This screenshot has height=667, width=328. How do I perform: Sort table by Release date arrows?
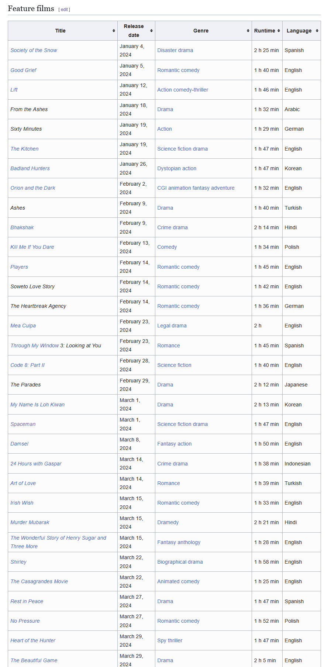pyautogui.click(x=151, y=31)
